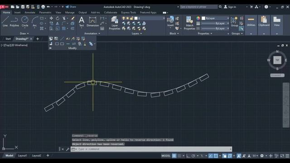Open the Express Tools tab

(x=129, y=13)
